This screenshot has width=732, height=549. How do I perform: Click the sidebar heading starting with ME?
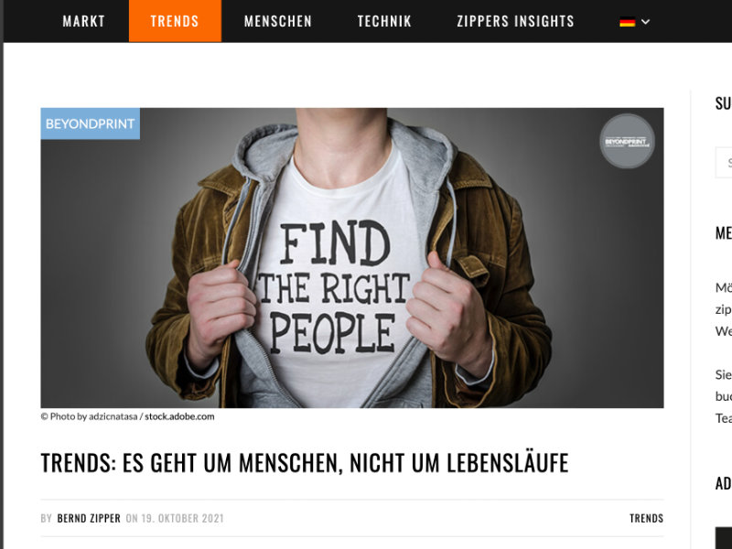click(x=723, y=232)
